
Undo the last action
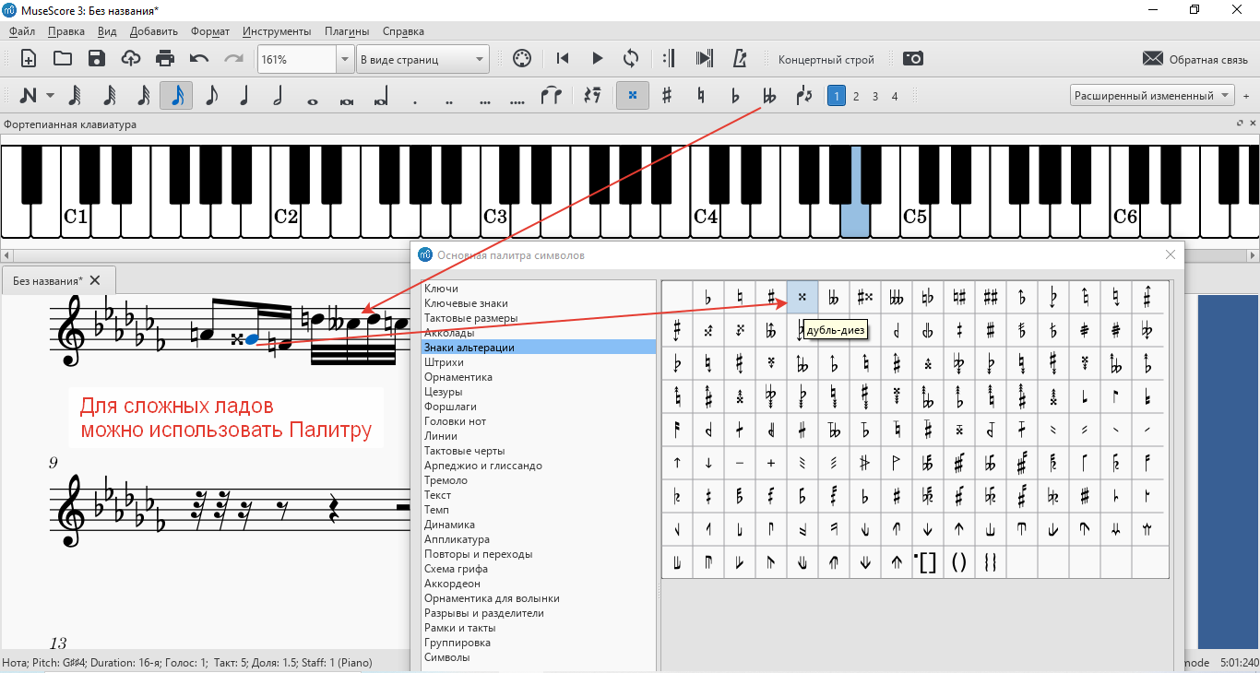199,59
